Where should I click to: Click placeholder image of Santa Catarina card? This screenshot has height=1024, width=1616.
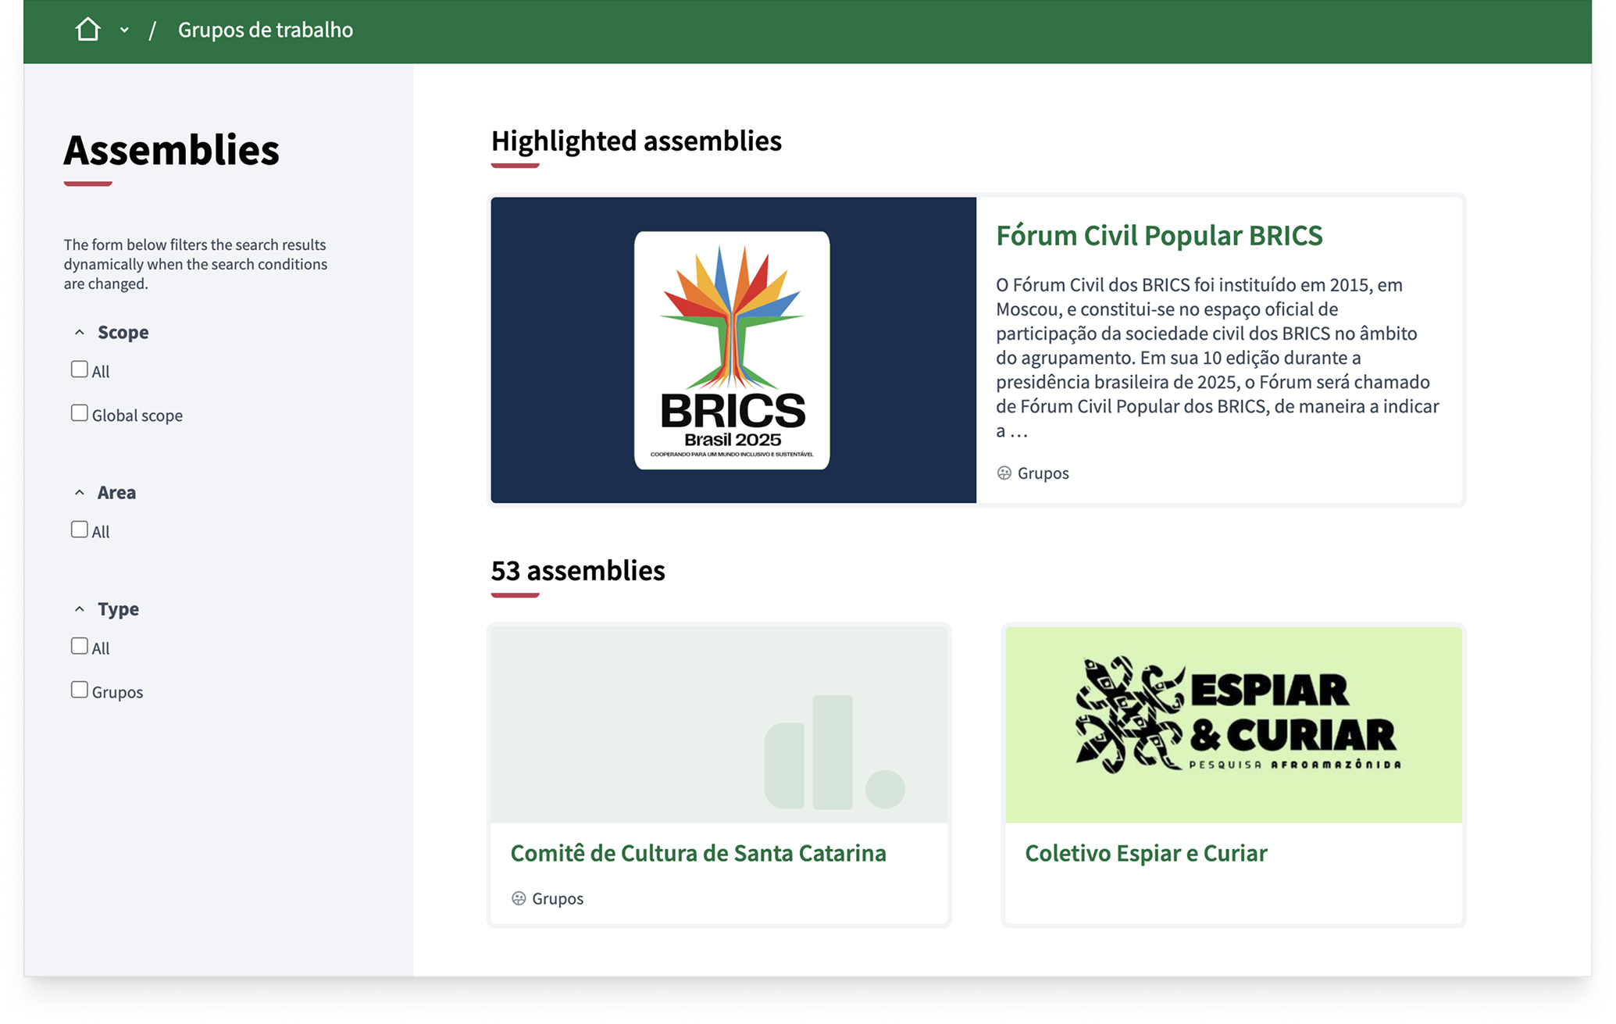[719, 724]
